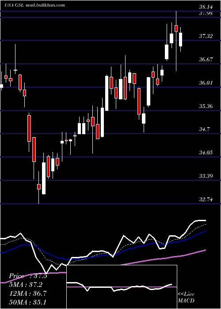Click the 35.36 price axis label
Image resolution: width=221 pixels, height=309 pixels.
[206, 106]
